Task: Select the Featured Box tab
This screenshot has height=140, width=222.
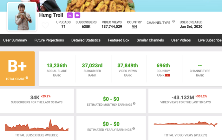Action: click(x=119, y=40)
